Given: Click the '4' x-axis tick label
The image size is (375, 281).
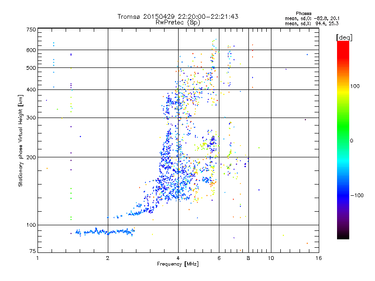Looking at the screenshot, I should (x=178, y=258).
